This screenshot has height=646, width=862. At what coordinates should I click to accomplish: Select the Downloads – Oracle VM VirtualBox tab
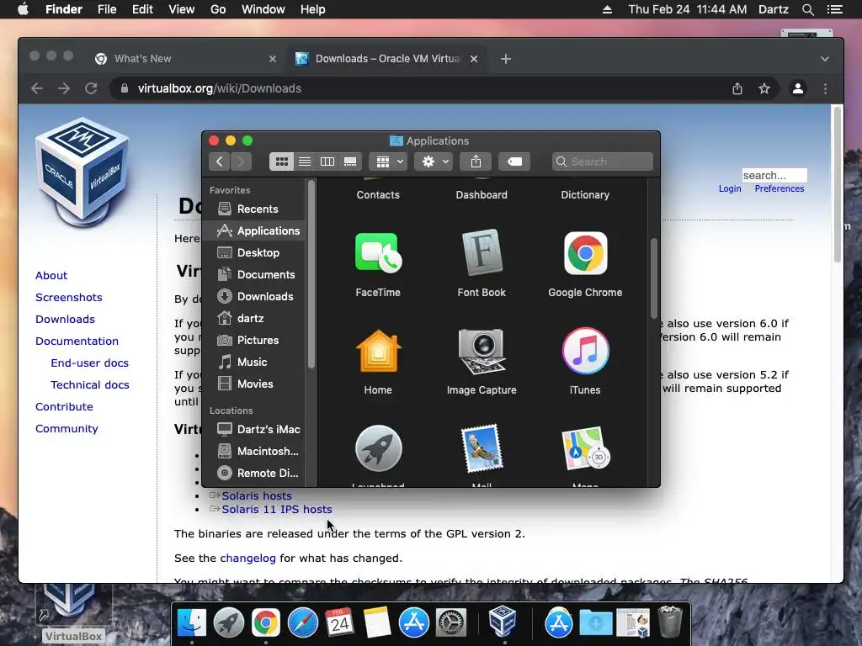coord(385,59)
